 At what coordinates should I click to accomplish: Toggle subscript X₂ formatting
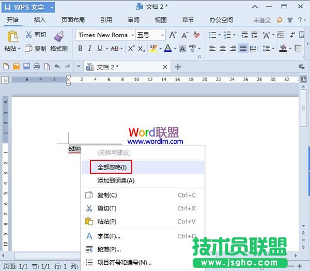(x=142, y=49)
